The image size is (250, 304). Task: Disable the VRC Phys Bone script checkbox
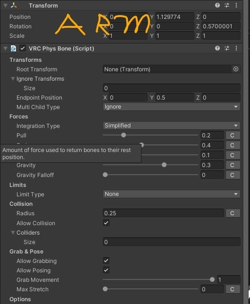click(23, 48)
